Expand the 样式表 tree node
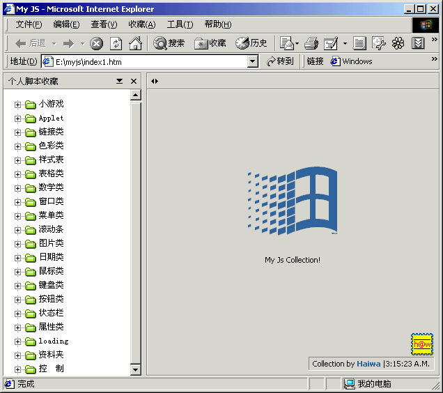443x393 pixels. (17, 160)
